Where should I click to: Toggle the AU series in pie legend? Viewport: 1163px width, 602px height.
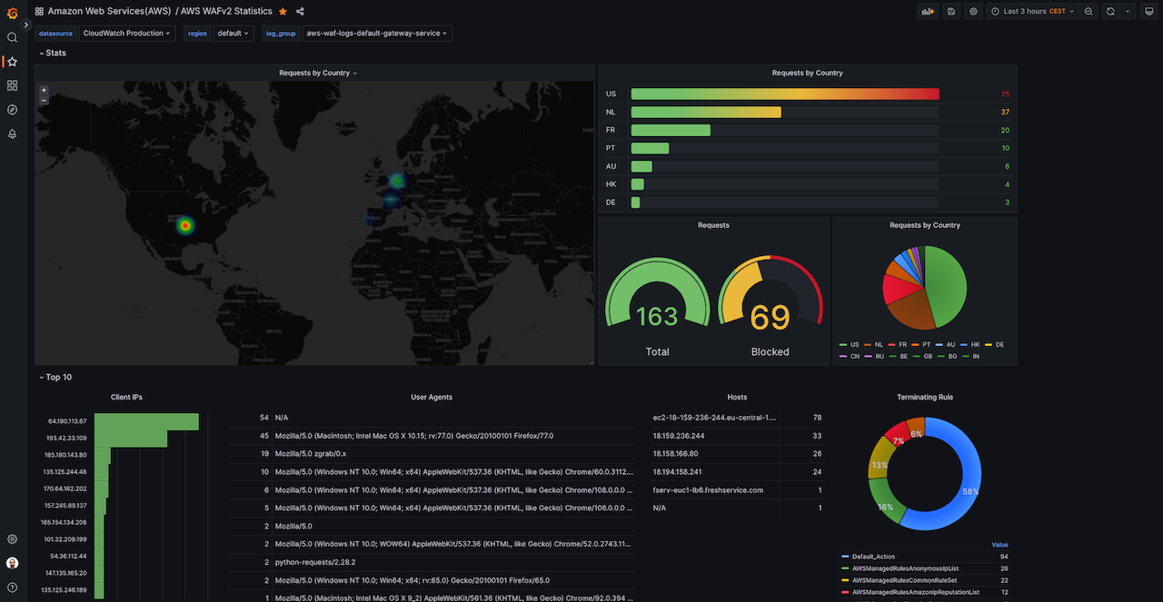pos(945,345)
